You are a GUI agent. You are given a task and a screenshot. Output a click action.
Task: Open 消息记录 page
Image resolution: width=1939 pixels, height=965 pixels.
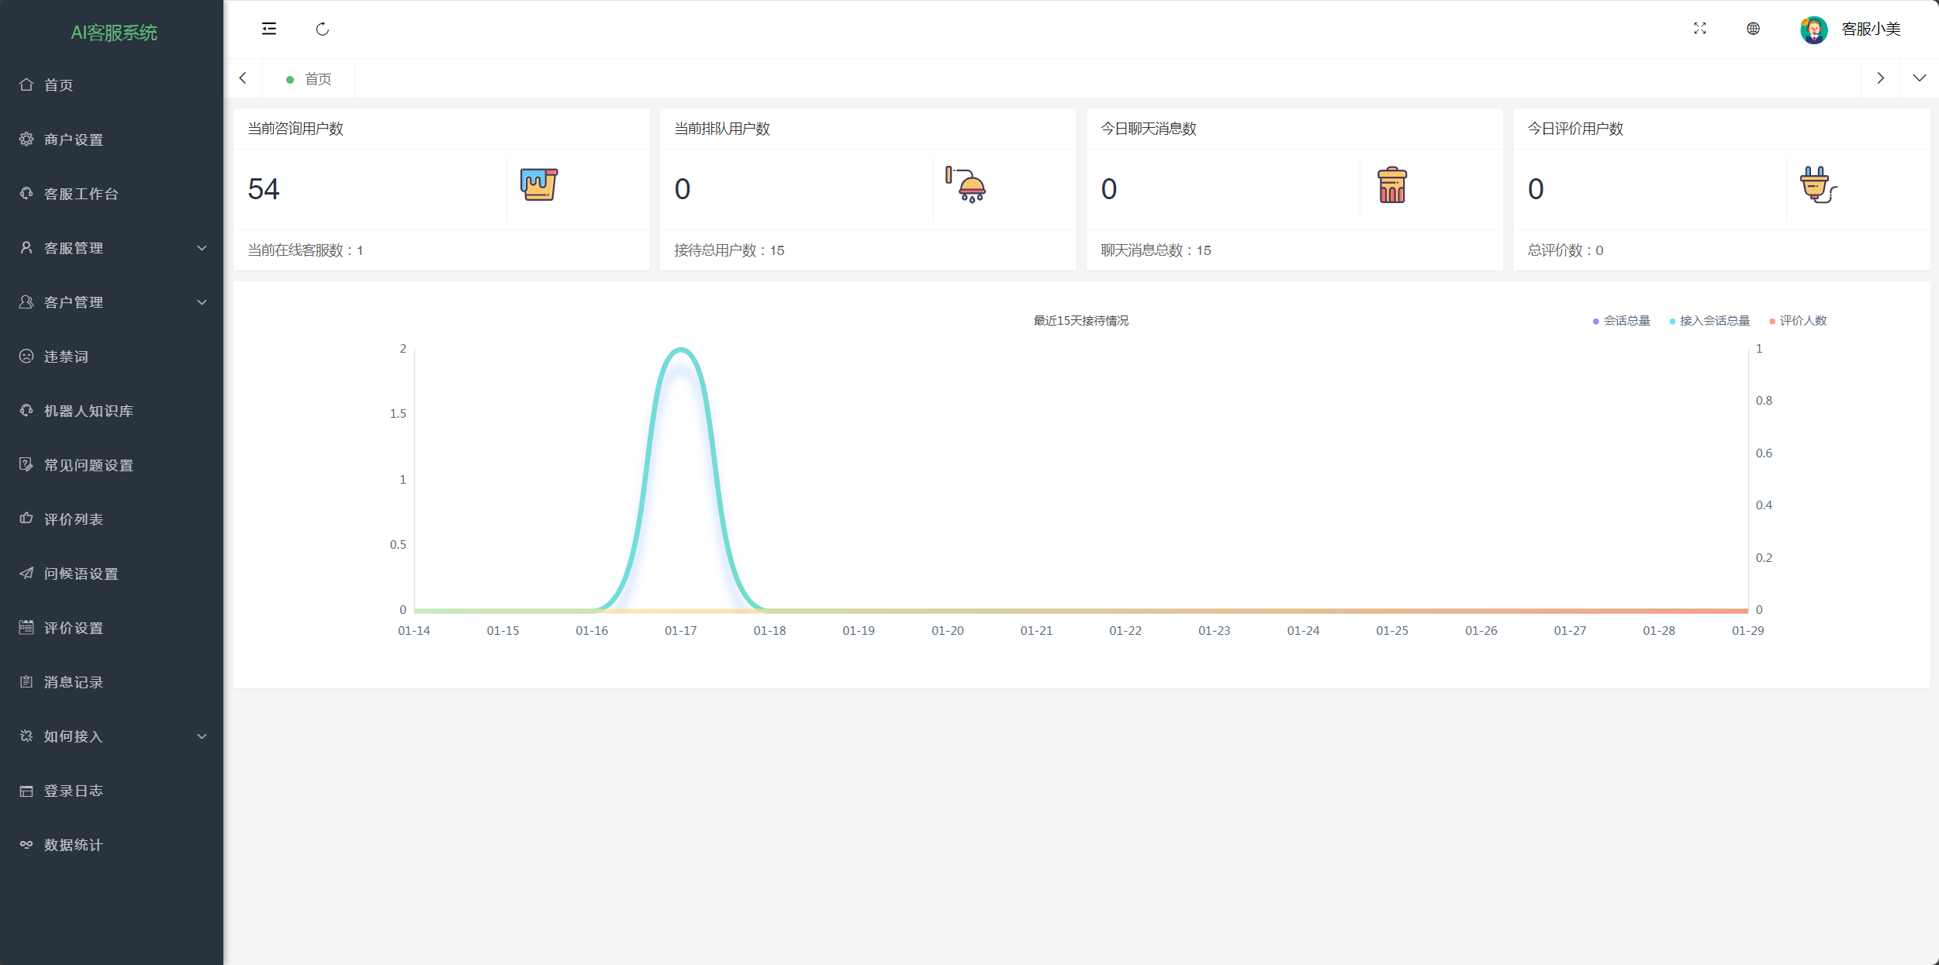[112, 682]
